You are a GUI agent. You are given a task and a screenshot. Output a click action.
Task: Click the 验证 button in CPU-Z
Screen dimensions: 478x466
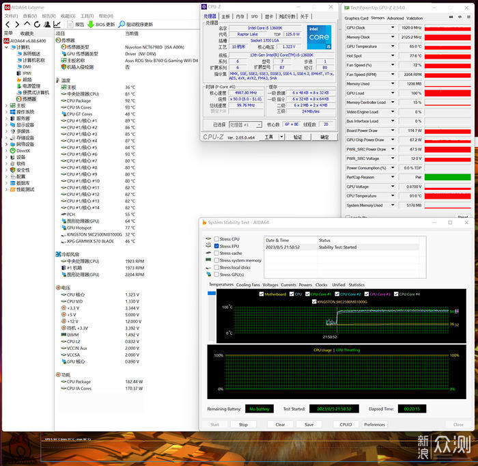(x=298, y=137)
